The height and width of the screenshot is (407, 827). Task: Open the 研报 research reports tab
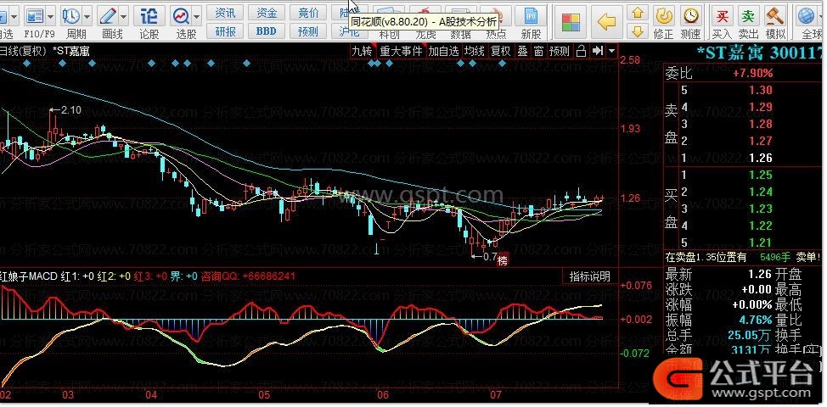(x=226, y=31)
